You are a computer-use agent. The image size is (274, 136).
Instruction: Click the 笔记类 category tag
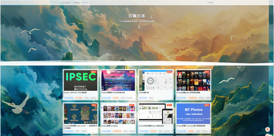pyautogui.click(x=153, y=131)
